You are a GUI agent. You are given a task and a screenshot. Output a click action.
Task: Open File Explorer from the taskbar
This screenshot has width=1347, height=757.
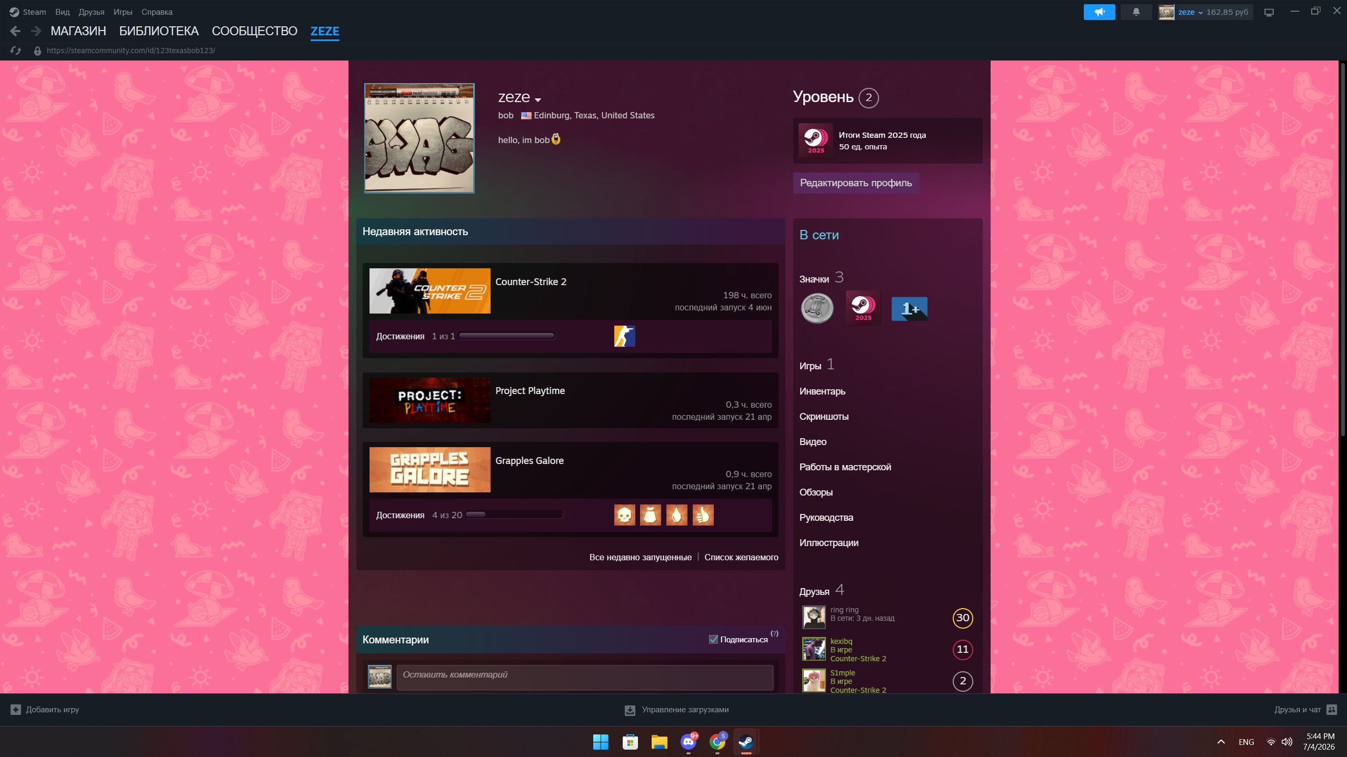click(659, 742)
